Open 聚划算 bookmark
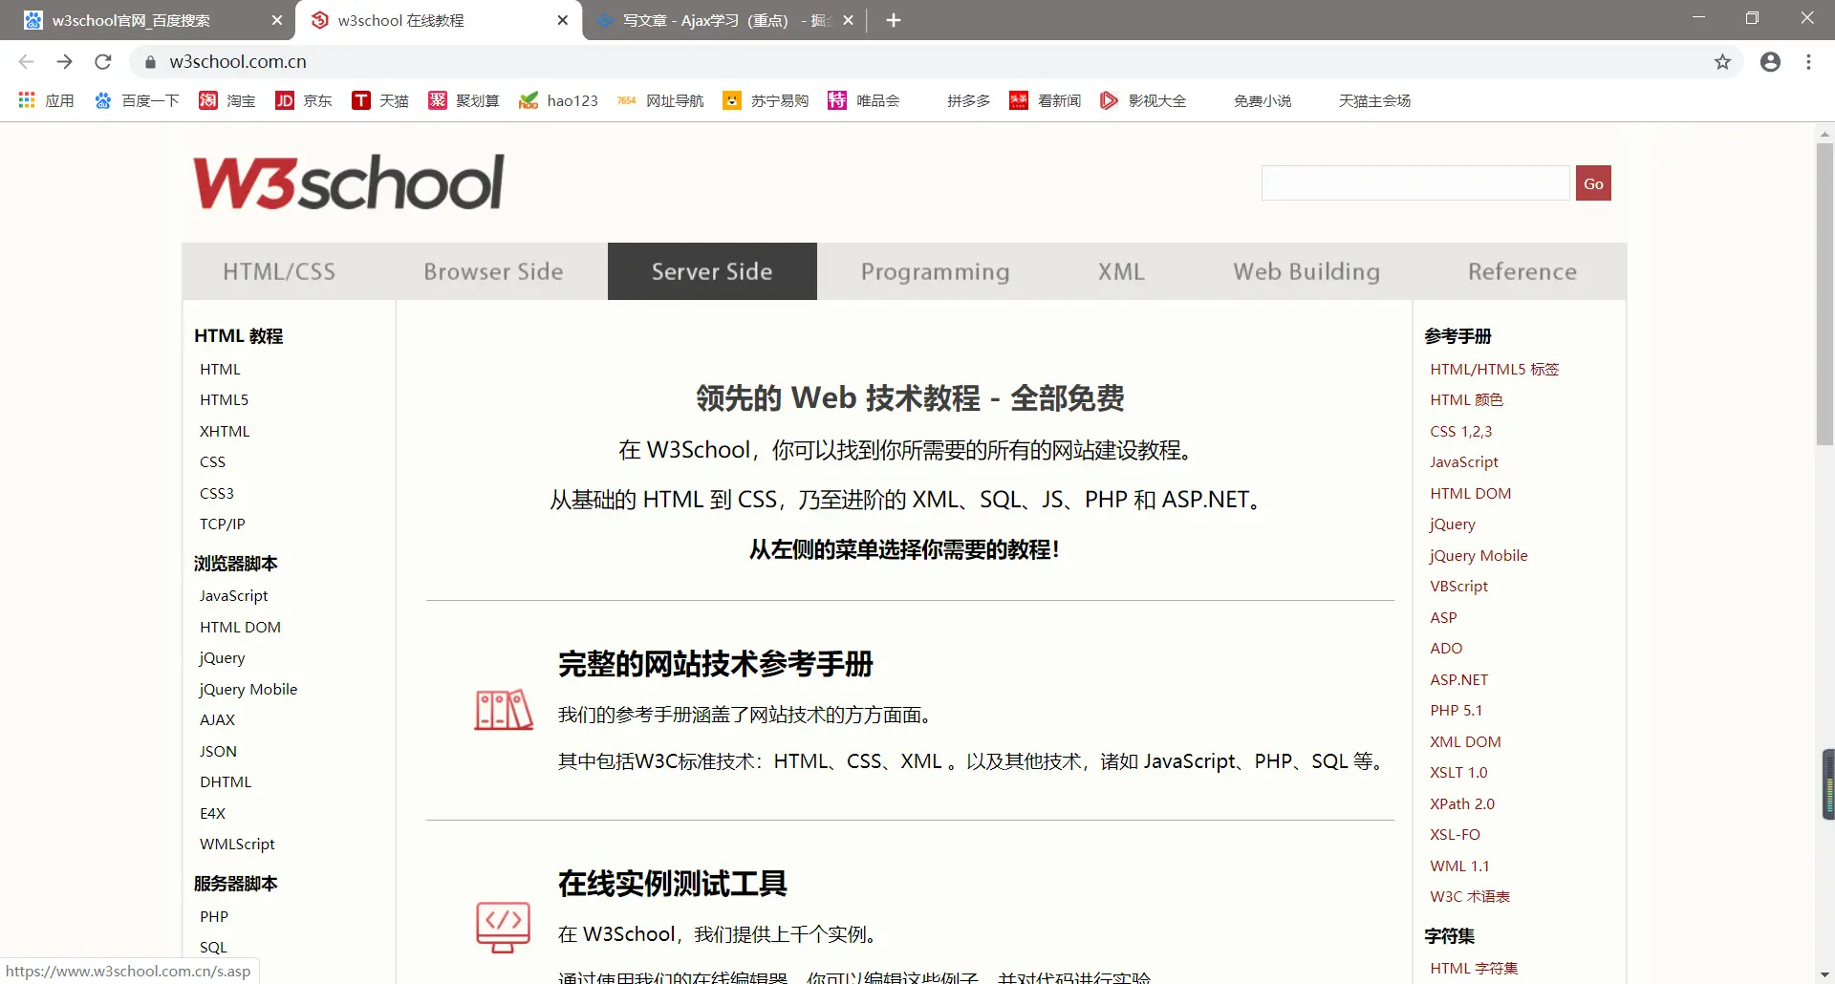The height and width of the screenshot is (984, 1835). (x=464, y=100)
